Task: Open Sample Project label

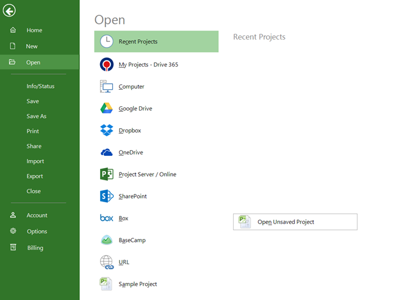Action: pyautogui.click(x=138, y=284)
